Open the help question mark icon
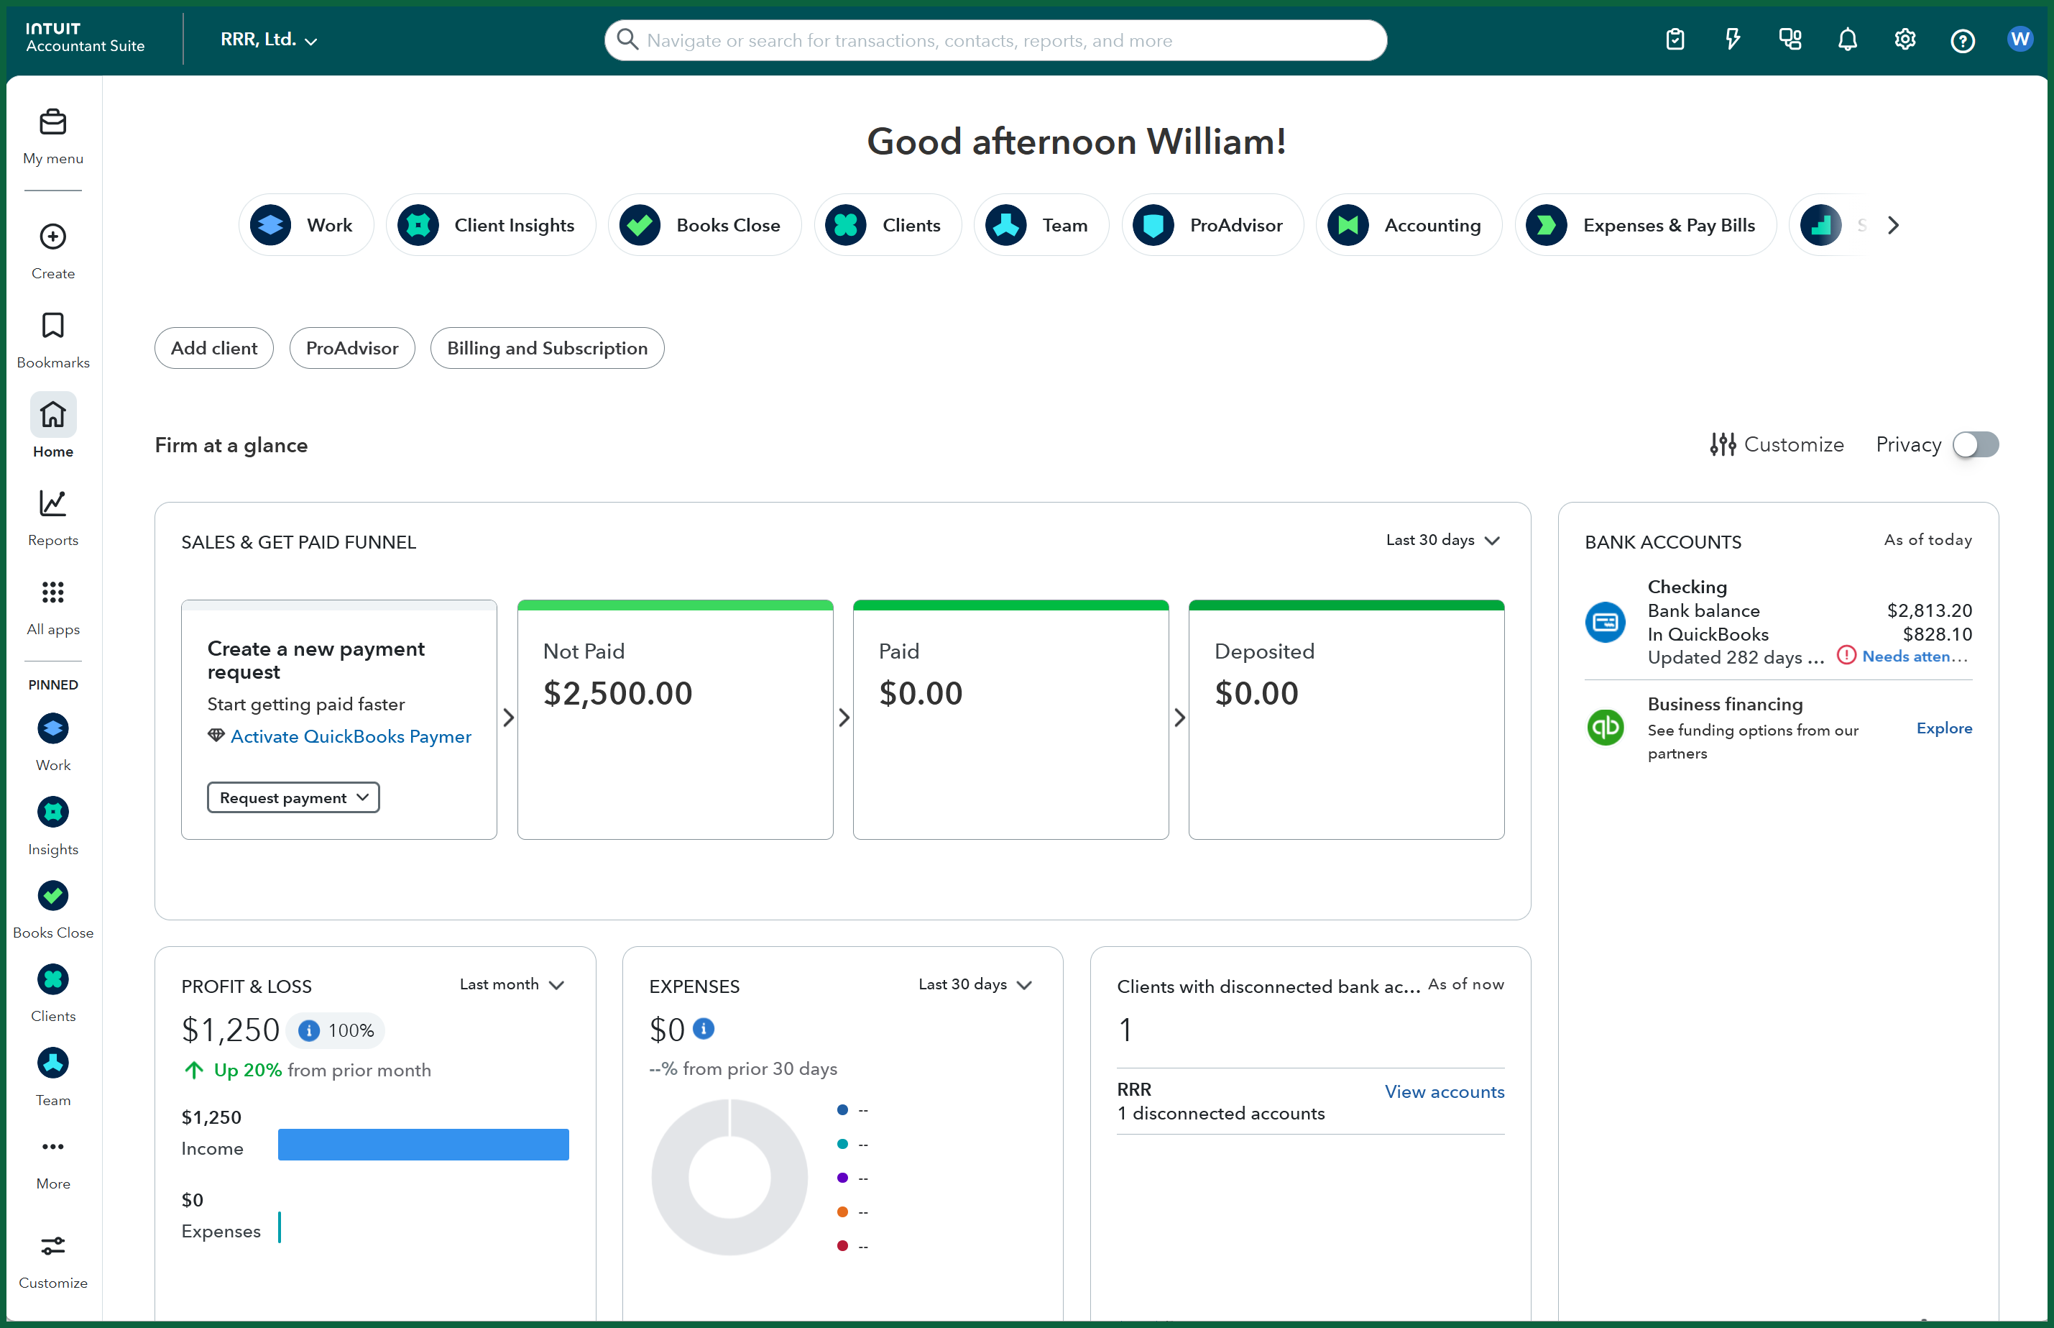 [1962, 40]
